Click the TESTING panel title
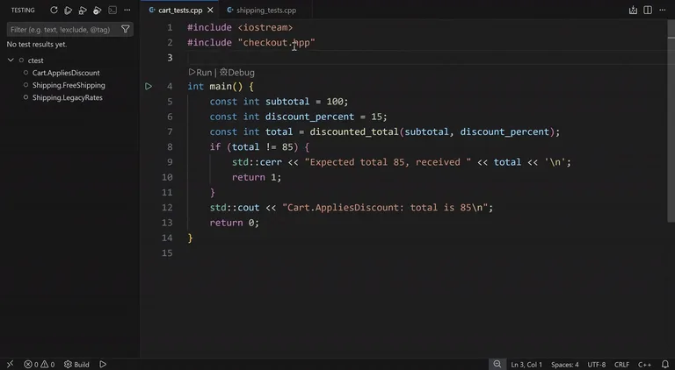Viewport: 675px width, 370px height. (23, 10)
